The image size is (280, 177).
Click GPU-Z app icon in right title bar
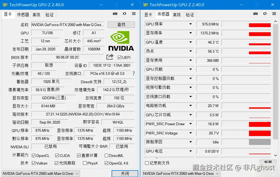pos(146,5)
